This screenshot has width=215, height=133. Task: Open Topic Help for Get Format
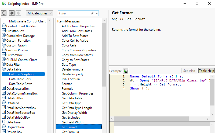coord(206,71)
